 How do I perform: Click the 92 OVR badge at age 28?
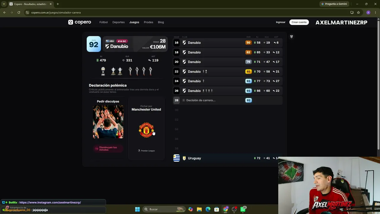[248, 100]
